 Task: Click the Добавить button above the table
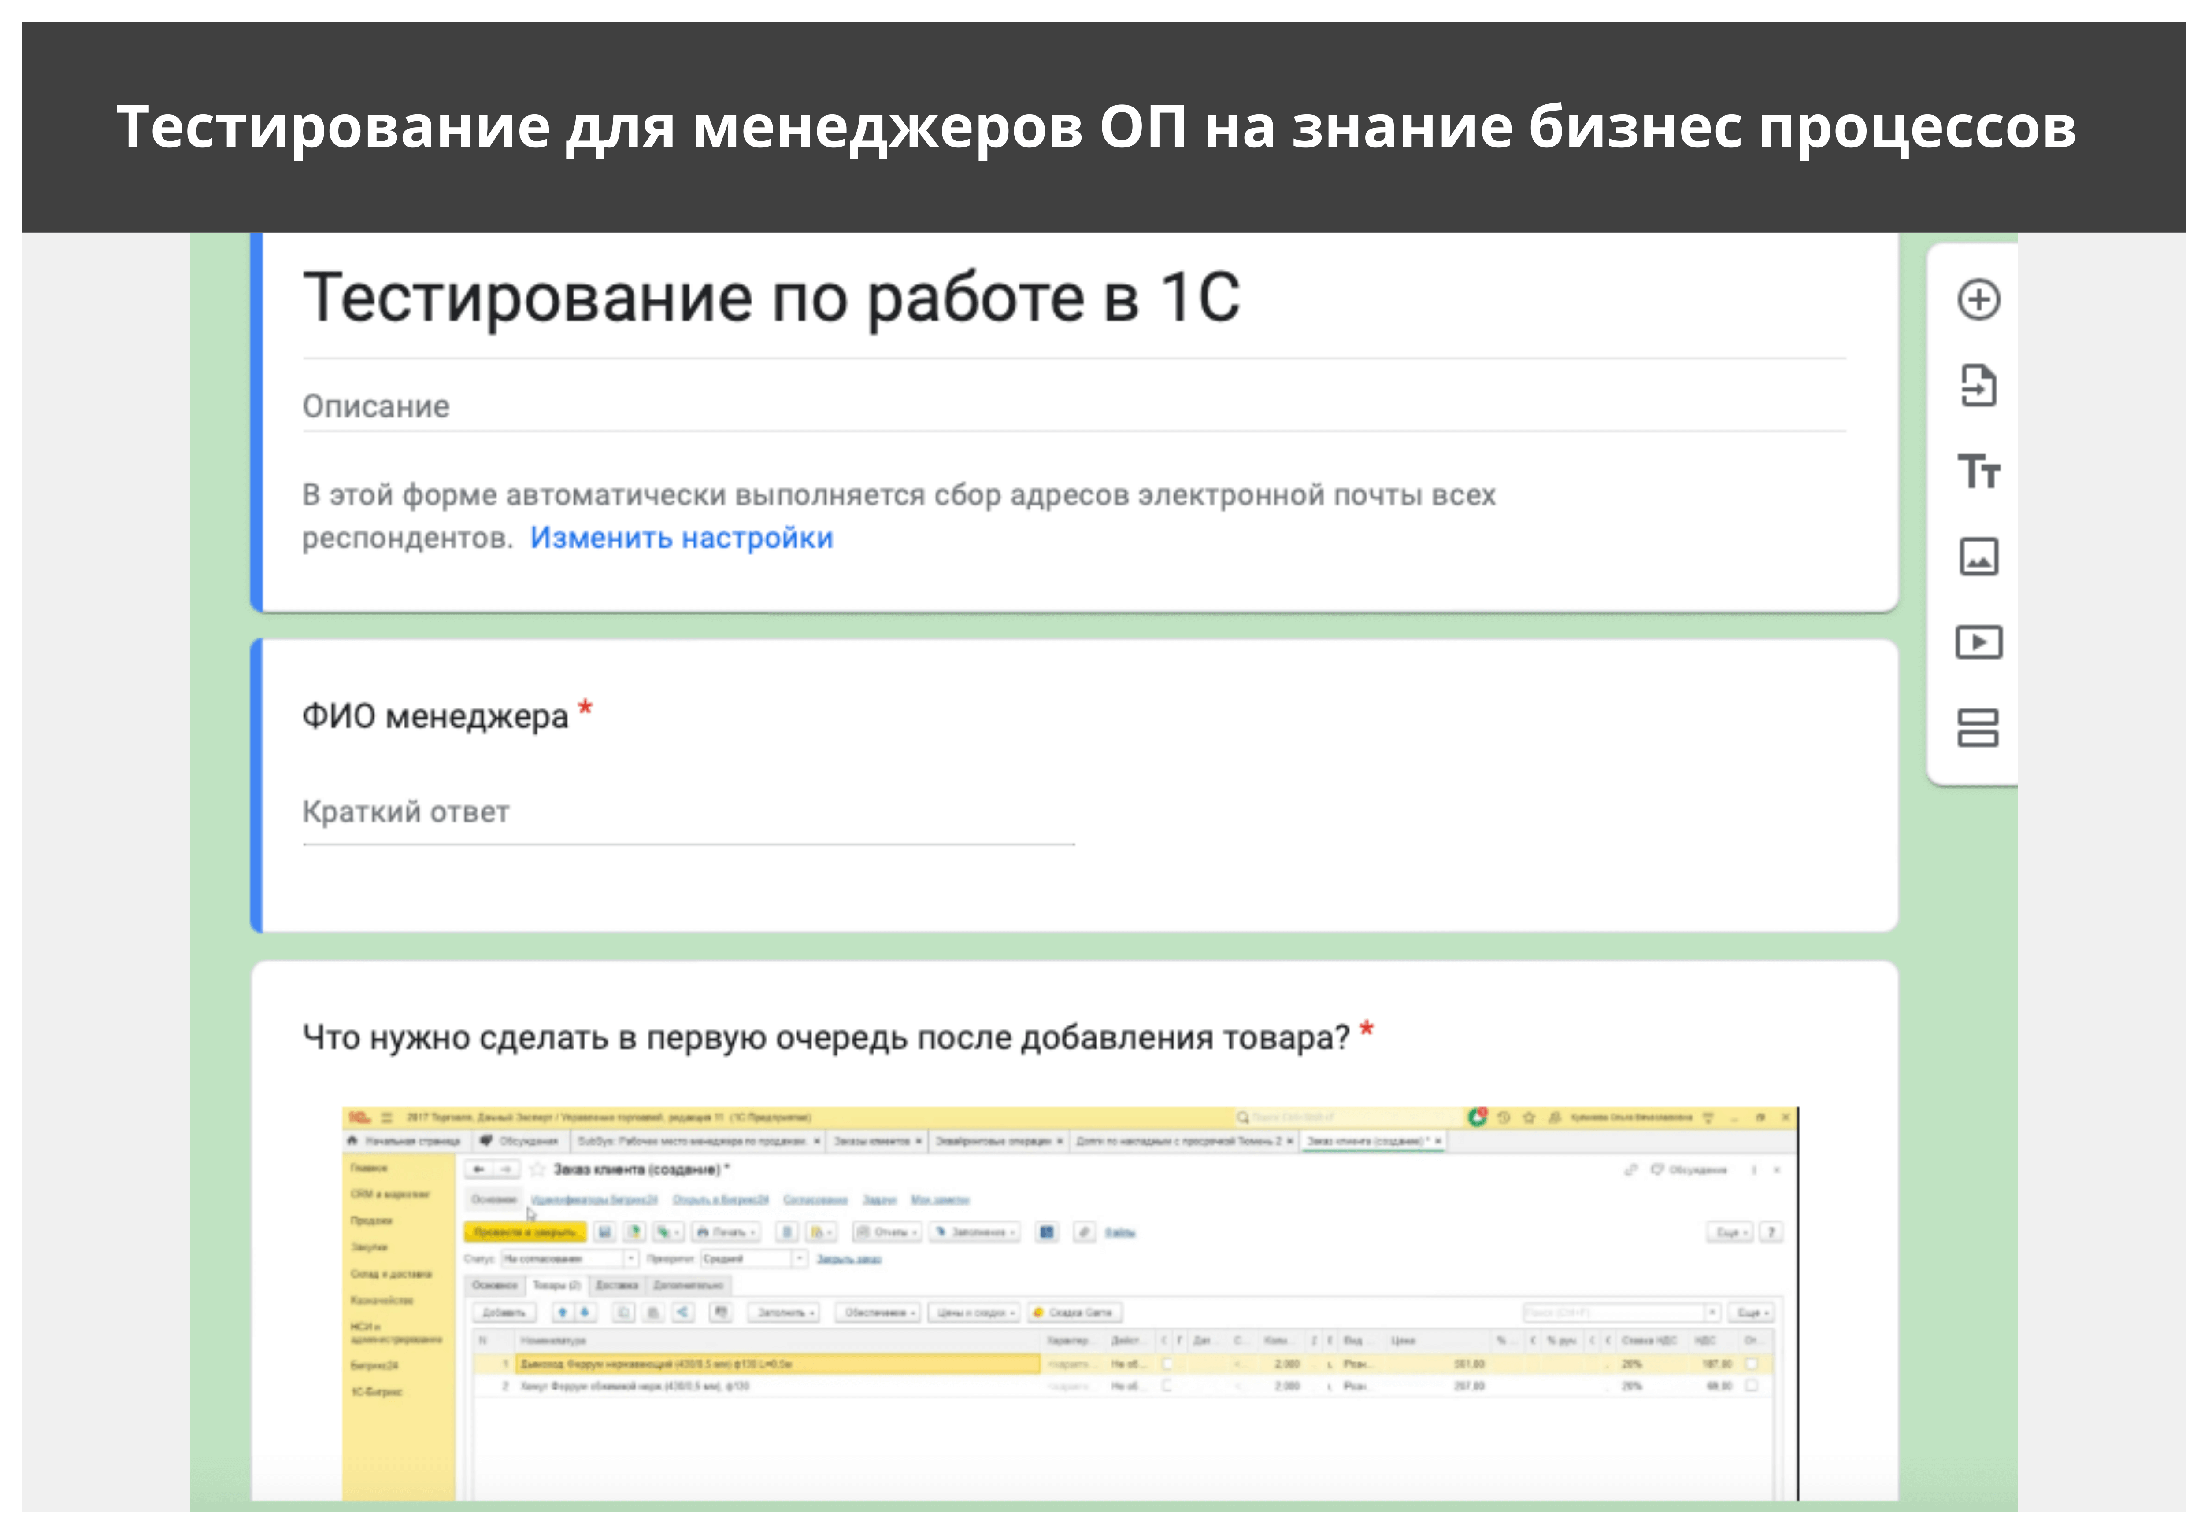[x=504, y=1313]
